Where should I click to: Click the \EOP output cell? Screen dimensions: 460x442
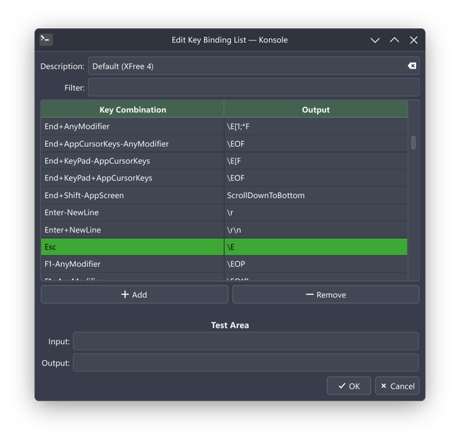(316, 264)
